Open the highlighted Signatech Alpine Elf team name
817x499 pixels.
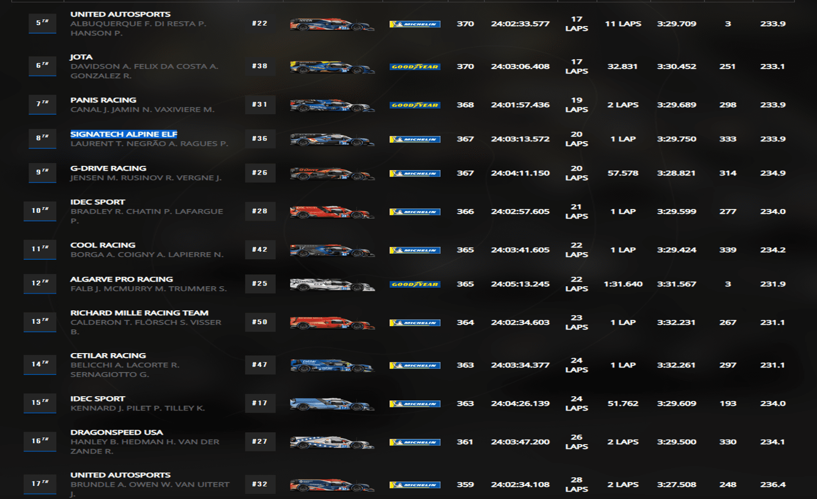124,134
